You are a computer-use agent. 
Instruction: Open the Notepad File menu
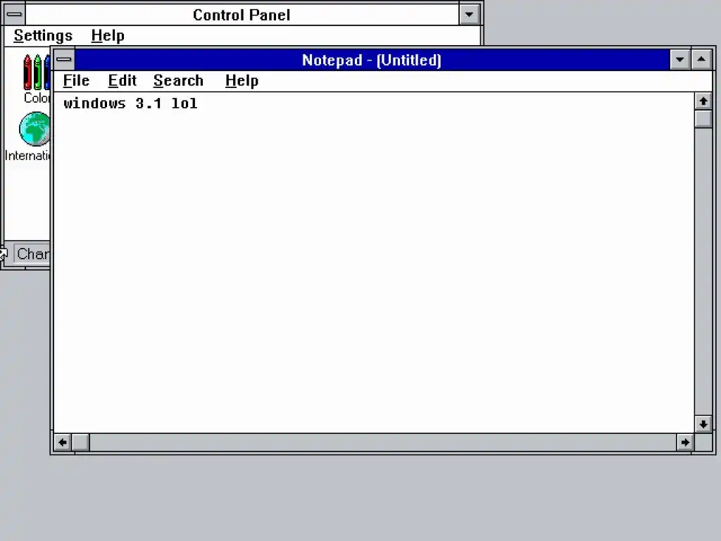76,80
